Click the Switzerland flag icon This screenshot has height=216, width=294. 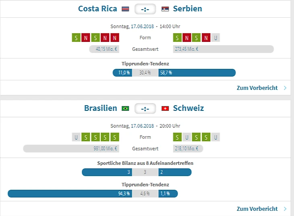click(x=165, y=108)
